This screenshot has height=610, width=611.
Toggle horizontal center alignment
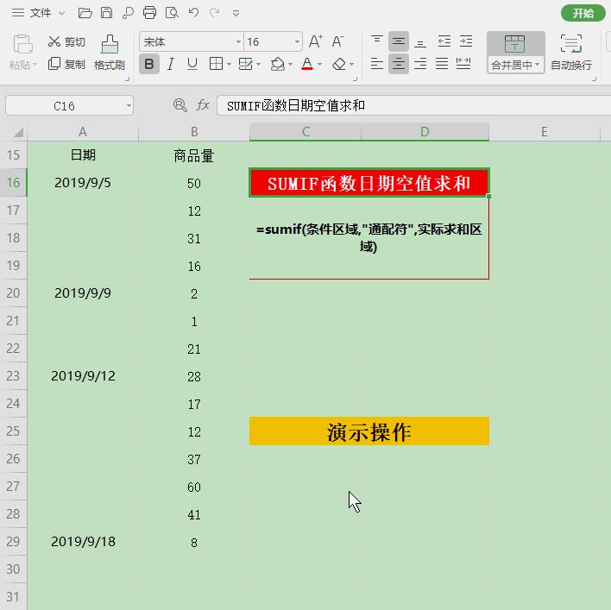pyautogui.click(x=398, y=64)
